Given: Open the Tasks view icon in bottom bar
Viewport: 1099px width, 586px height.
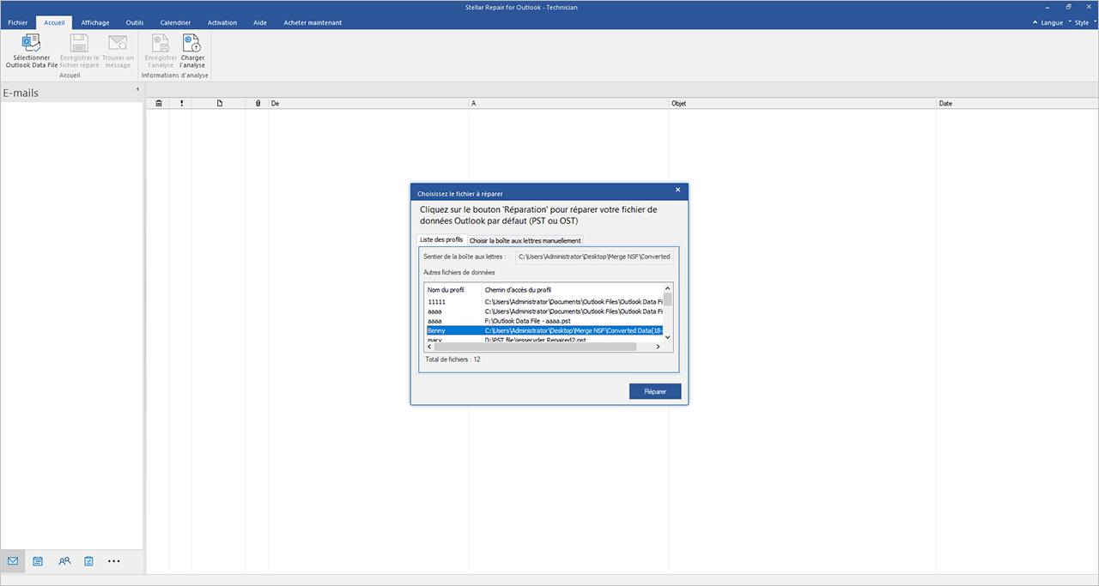Looking at the screenshot, I should pos(88,561).
